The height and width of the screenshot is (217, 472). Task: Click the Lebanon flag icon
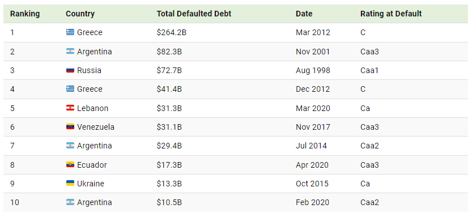[70, 108]
